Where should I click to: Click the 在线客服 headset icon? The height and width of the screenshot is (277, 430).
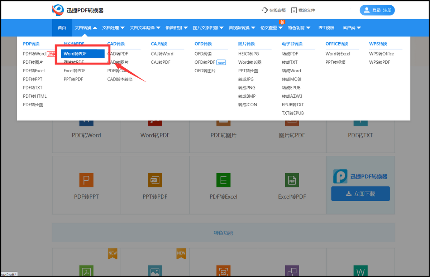tap(265, 10)
